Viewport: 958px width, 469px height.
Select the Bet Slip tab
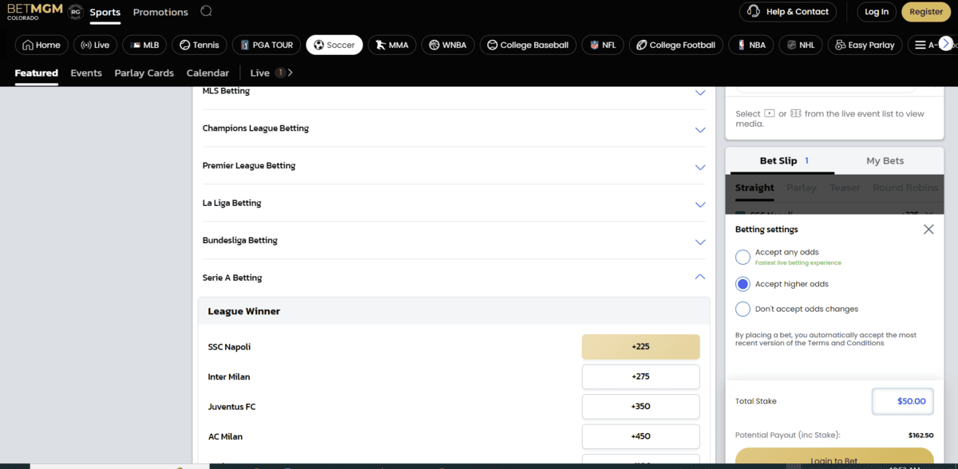(783, 160)
